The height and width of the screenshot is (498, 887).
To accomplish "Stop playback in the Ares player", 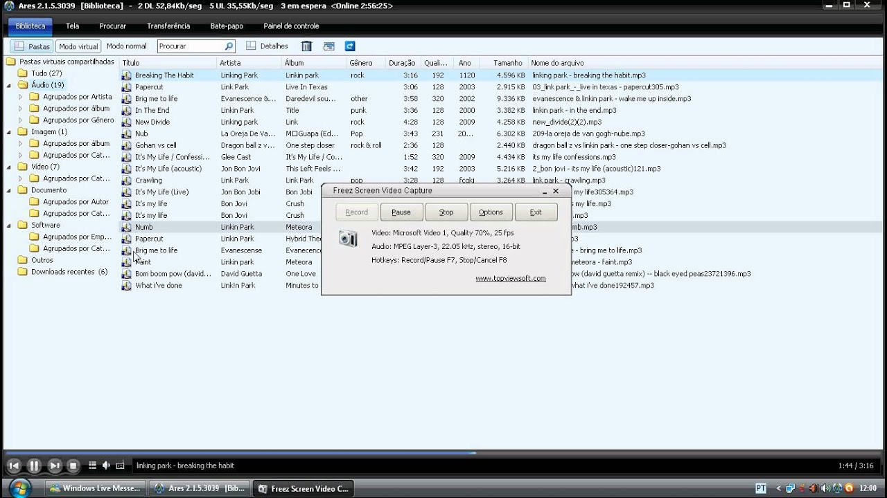I will point(73,466).
